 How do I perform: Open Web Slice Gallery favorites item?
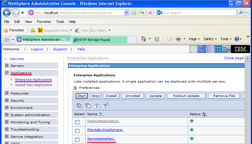tap(93, 30)
